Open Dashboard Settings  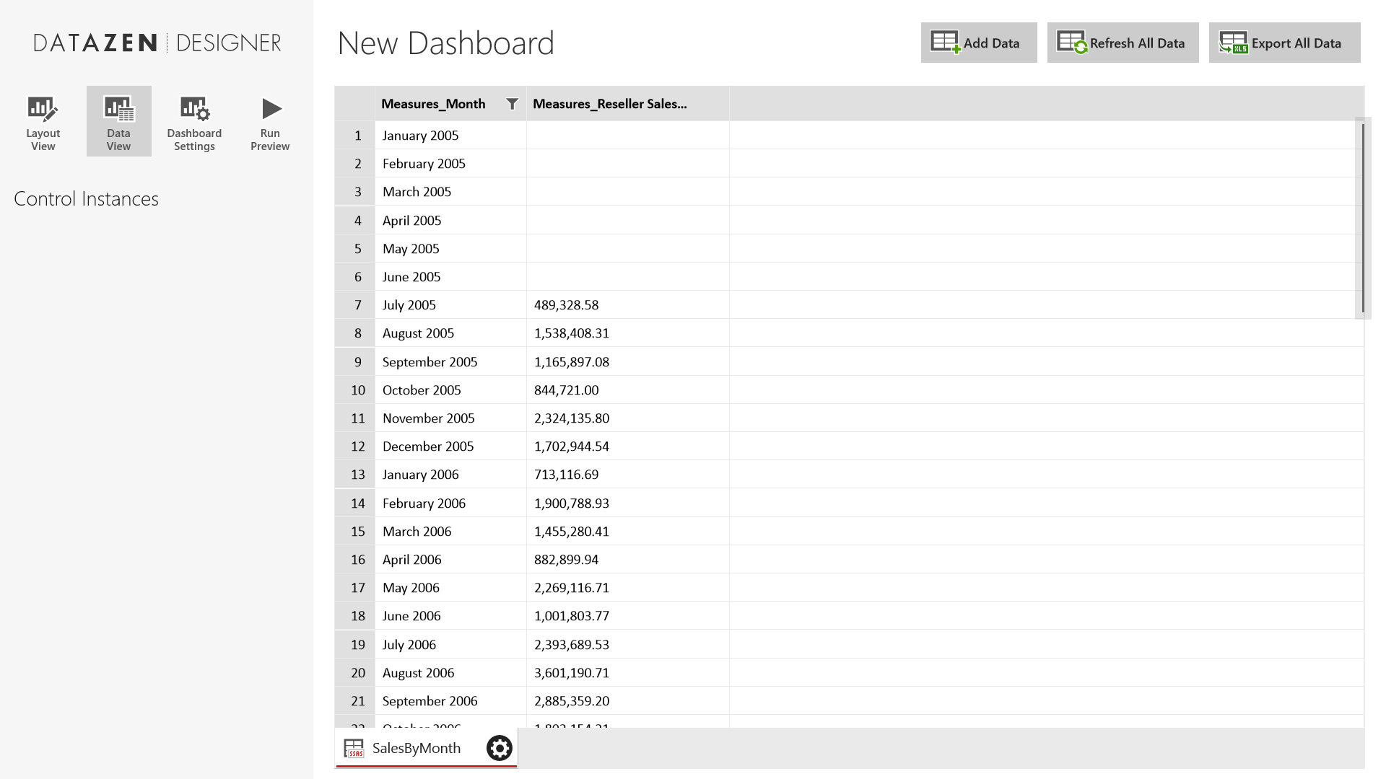click(x=194, y=123)
